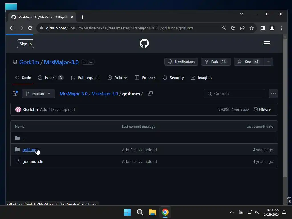Screen dimensions: 292x219
Task: Bookmark this page with the star icon
Action: pyautogui.click(x=252, y=28)
